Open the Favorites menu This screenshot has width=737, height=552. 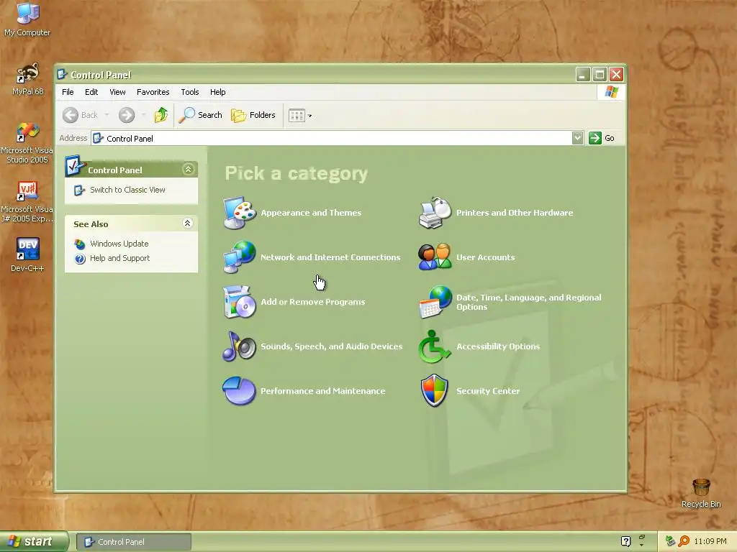click(x=153, y=92)
